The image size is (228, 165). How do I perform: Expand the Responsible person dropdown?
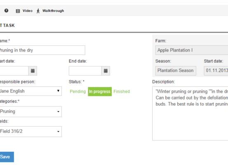pos(30,91)
